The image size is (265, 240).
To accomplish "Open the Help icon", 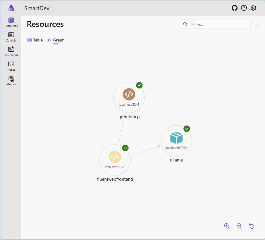I will (x=244, y=8).
